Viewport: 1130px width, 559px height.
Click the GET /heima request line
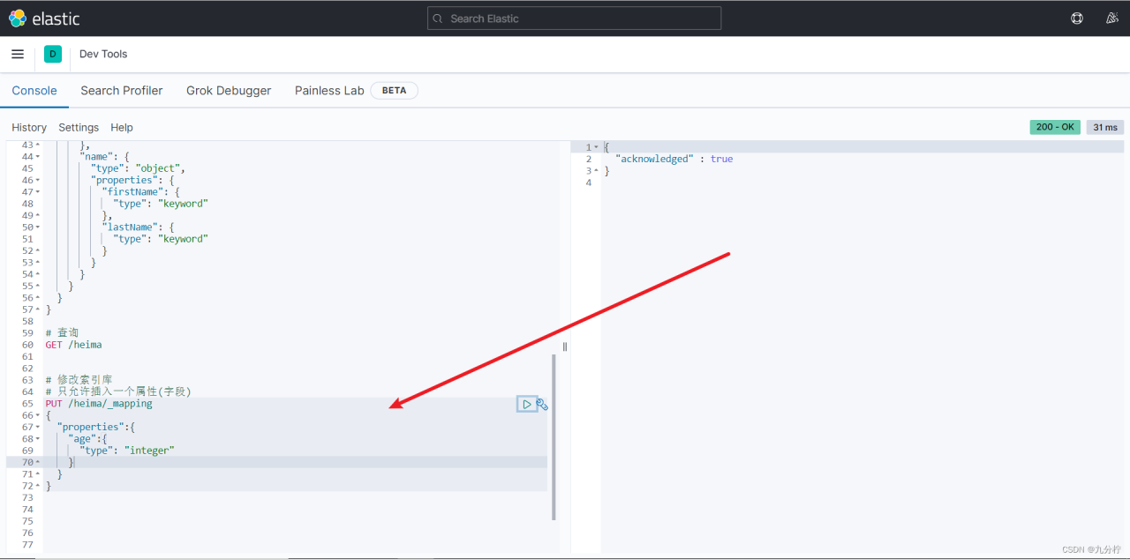[x=73, y=345]
